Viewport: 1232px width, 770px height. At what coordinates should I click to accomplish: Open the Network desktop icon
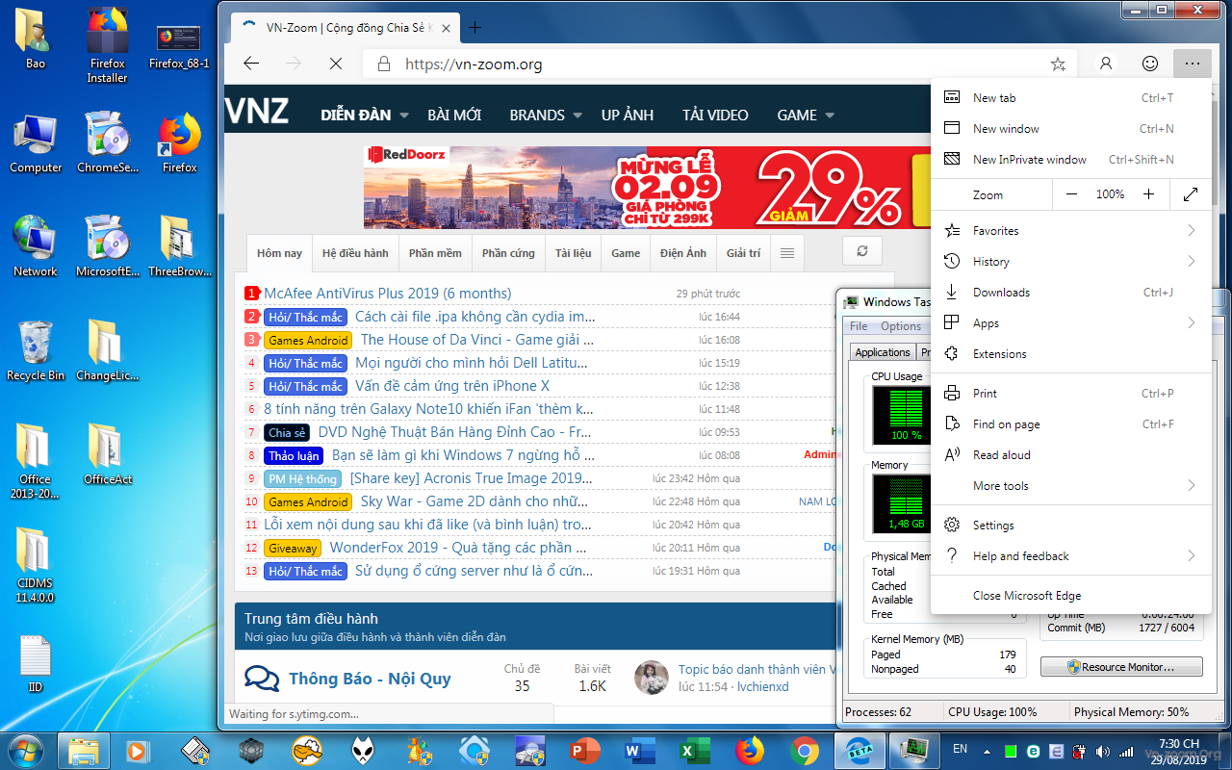[36, 246]
